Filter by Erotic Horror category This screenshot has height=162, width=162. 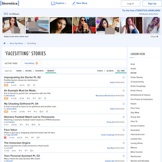136,91
